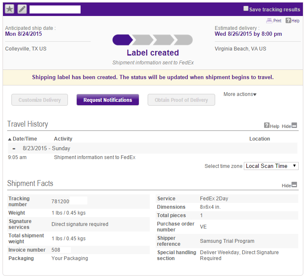Viewport: 305px width, 279px height.
Task: Click Obtain Proof of Delivery button
Action: tap(181, 100)
